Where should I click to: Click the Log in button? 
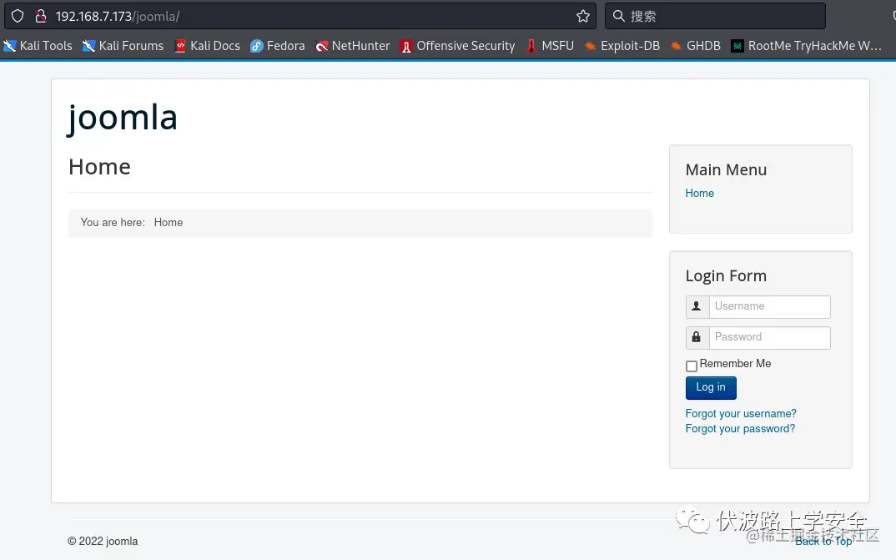pyautogui.click(x=711, y=387)
